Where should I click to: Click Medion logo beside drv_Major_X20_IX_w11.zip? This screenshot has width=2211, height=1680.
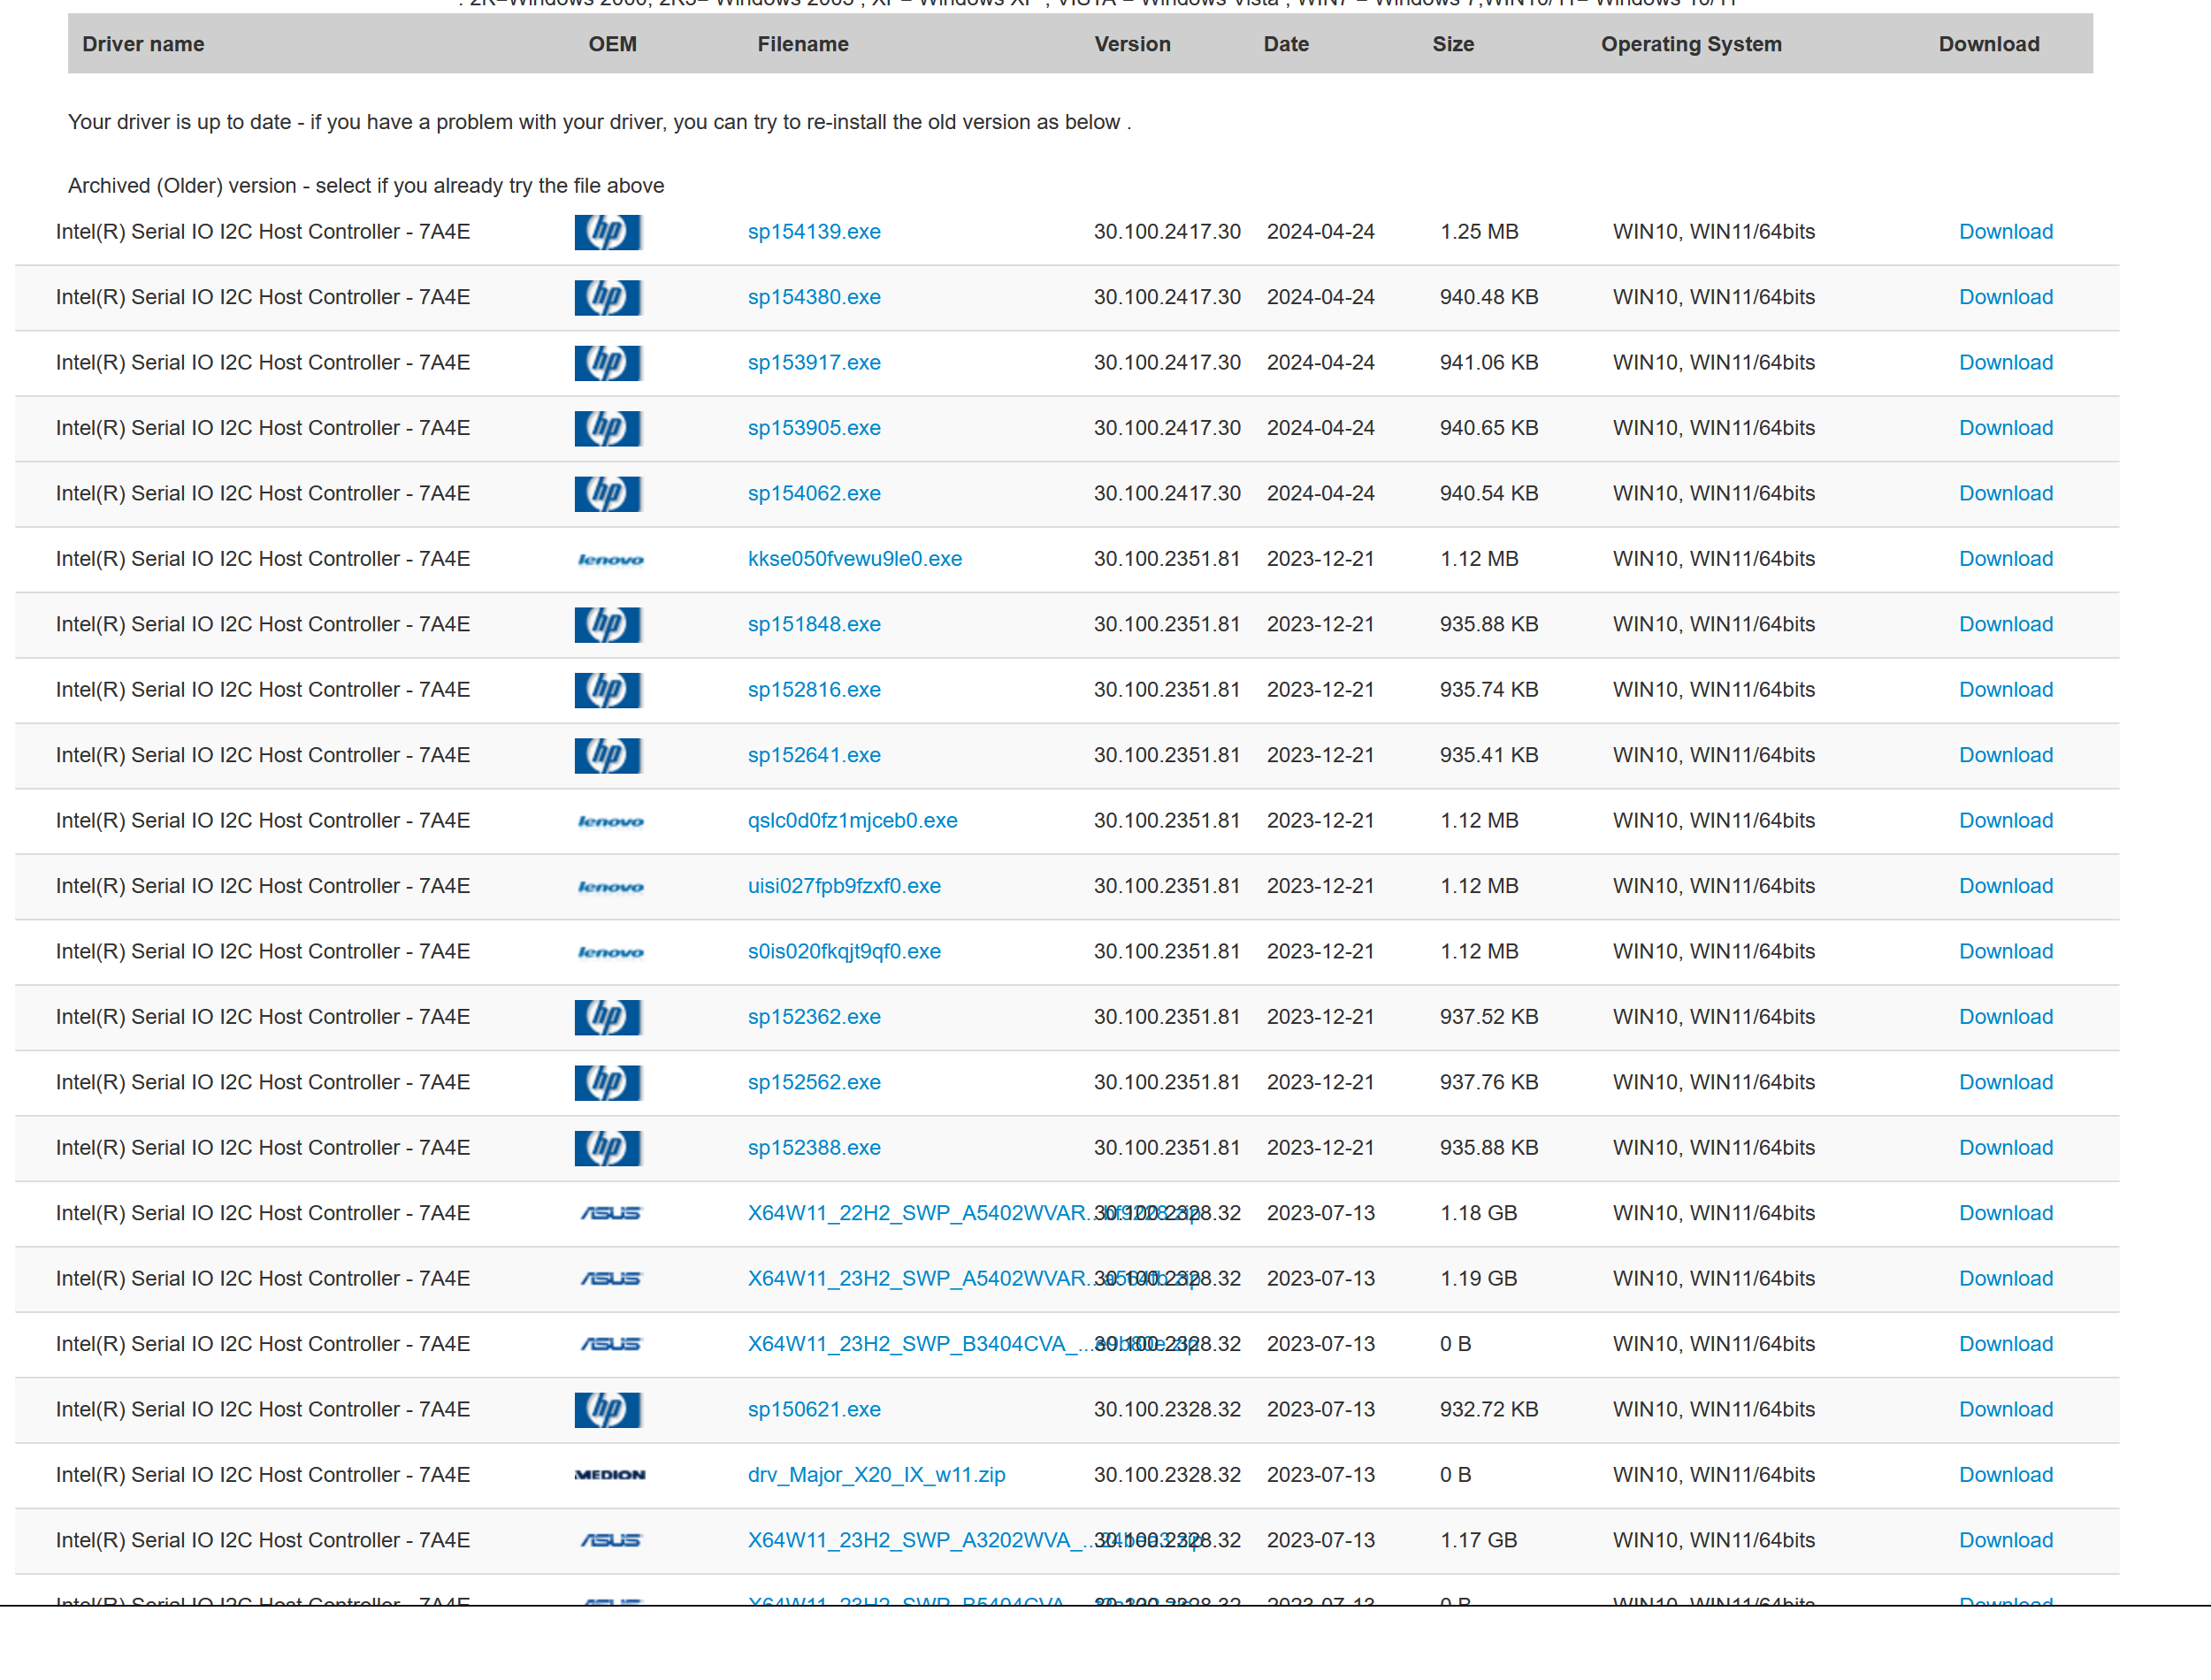click(610, 1475)
